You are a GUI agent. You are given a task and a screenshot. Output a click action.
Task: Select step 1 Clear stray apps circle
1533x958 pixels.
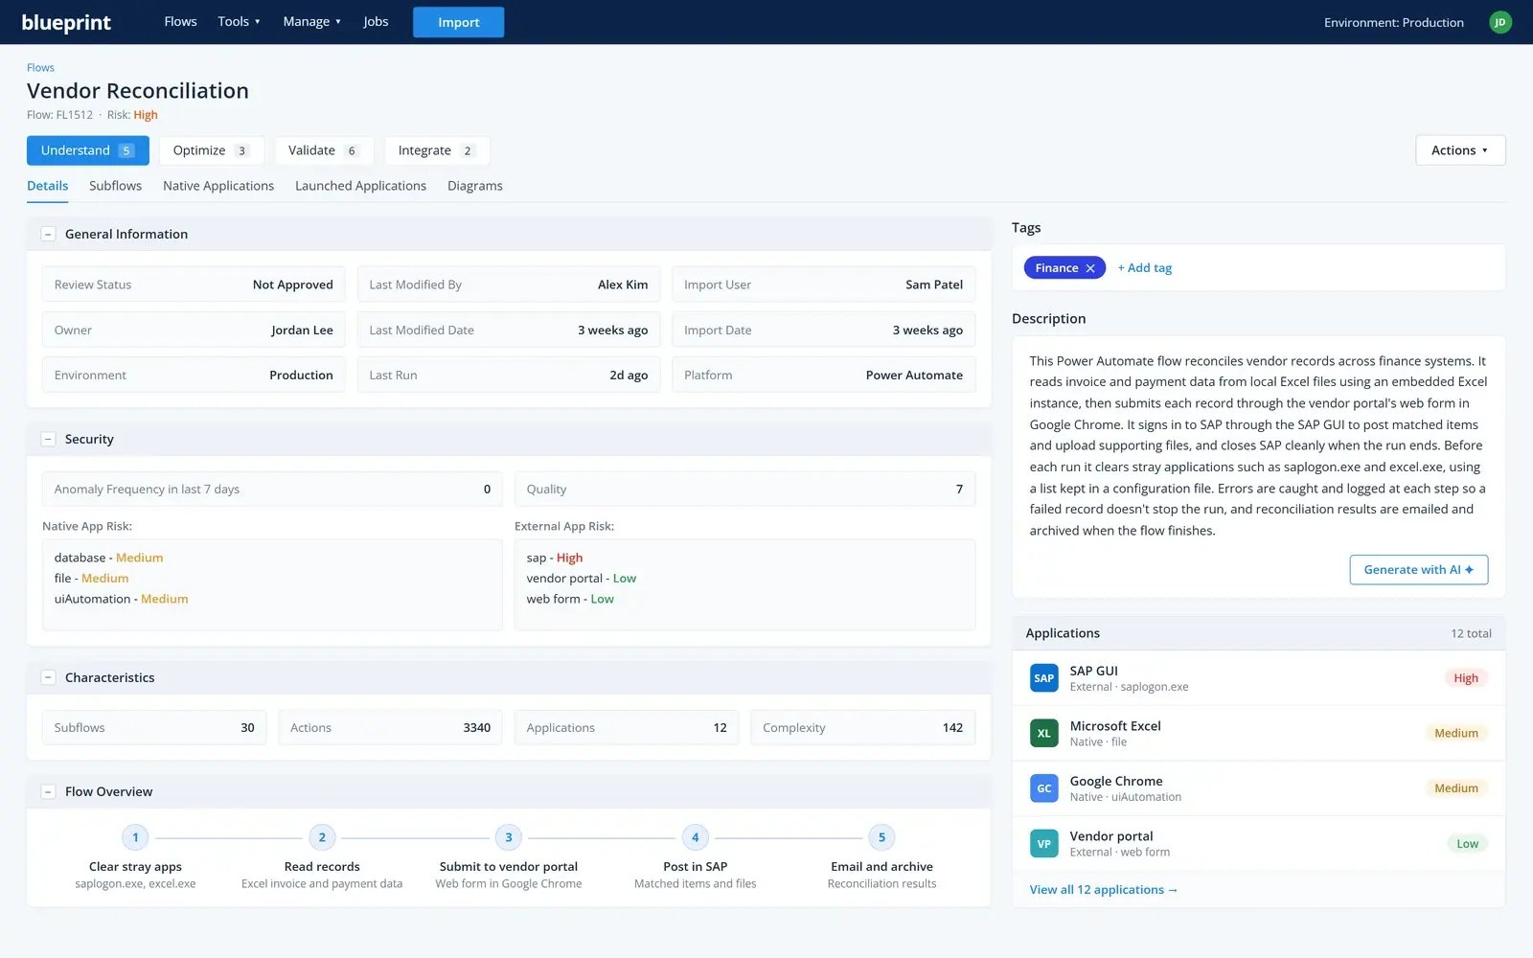(x=135, y=837)
